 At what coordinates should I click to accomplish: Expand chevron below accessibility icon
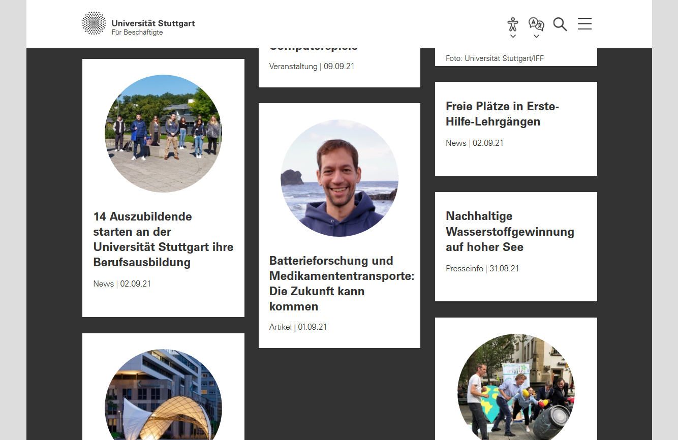coord(513,36)
